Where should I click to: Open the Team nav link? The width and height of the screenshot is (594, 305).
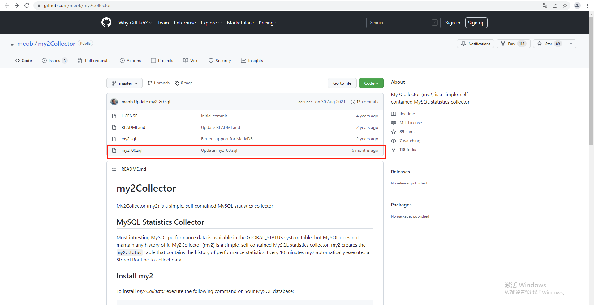coord(163,23)
